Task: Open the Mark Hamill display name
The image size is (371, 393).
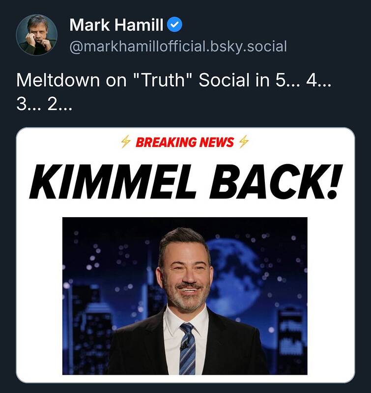Action: click(116, 24)
